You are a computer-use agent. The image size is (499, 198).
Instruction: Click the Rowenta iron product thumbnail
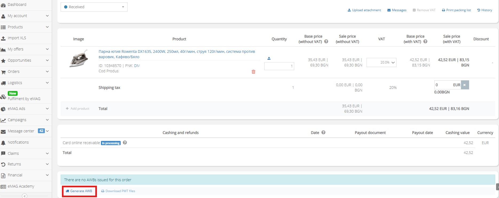coord(79,58)
